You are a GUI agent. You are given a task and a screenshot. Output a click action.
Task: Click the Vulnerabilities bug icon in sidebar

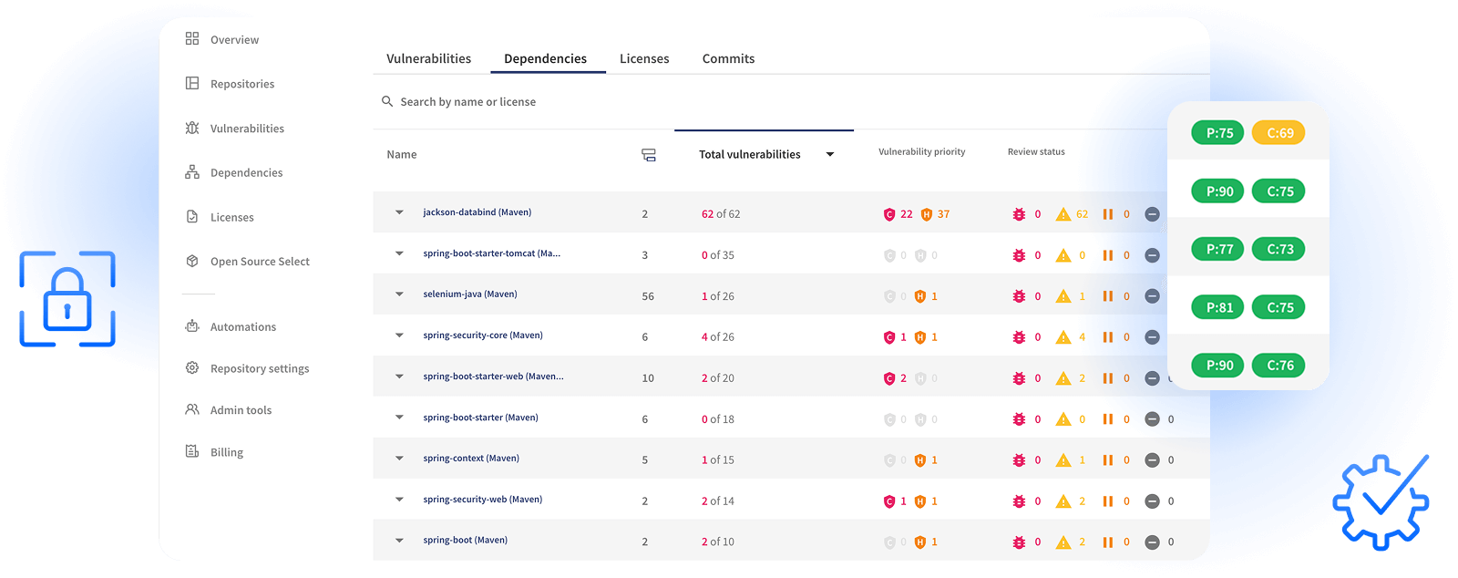click(192, 128)
